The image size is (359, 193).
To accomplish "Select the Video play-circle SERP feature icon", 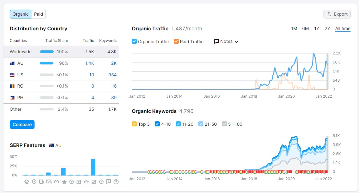I will point(72,181).
